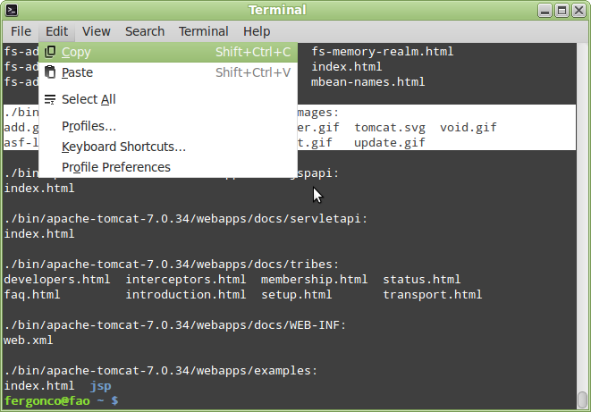Choose Paste from the Edit menu
591x412 pixels.
click(168, 72)
